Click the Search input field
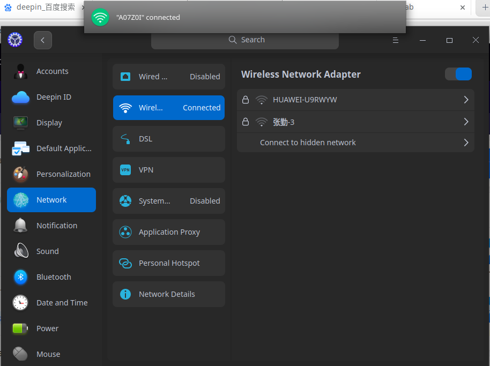 coord(244,40)
